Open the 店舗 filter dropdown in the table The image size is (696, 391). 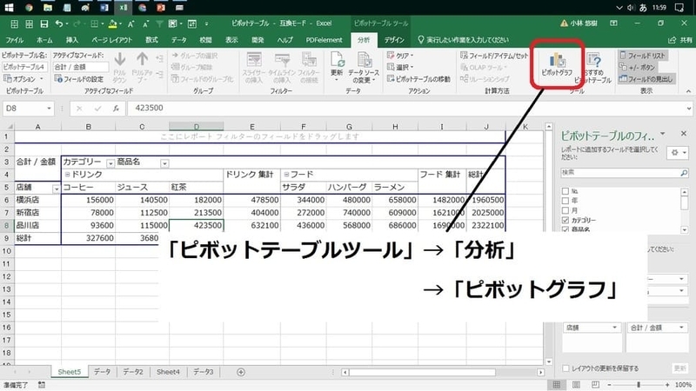(56, 189)
